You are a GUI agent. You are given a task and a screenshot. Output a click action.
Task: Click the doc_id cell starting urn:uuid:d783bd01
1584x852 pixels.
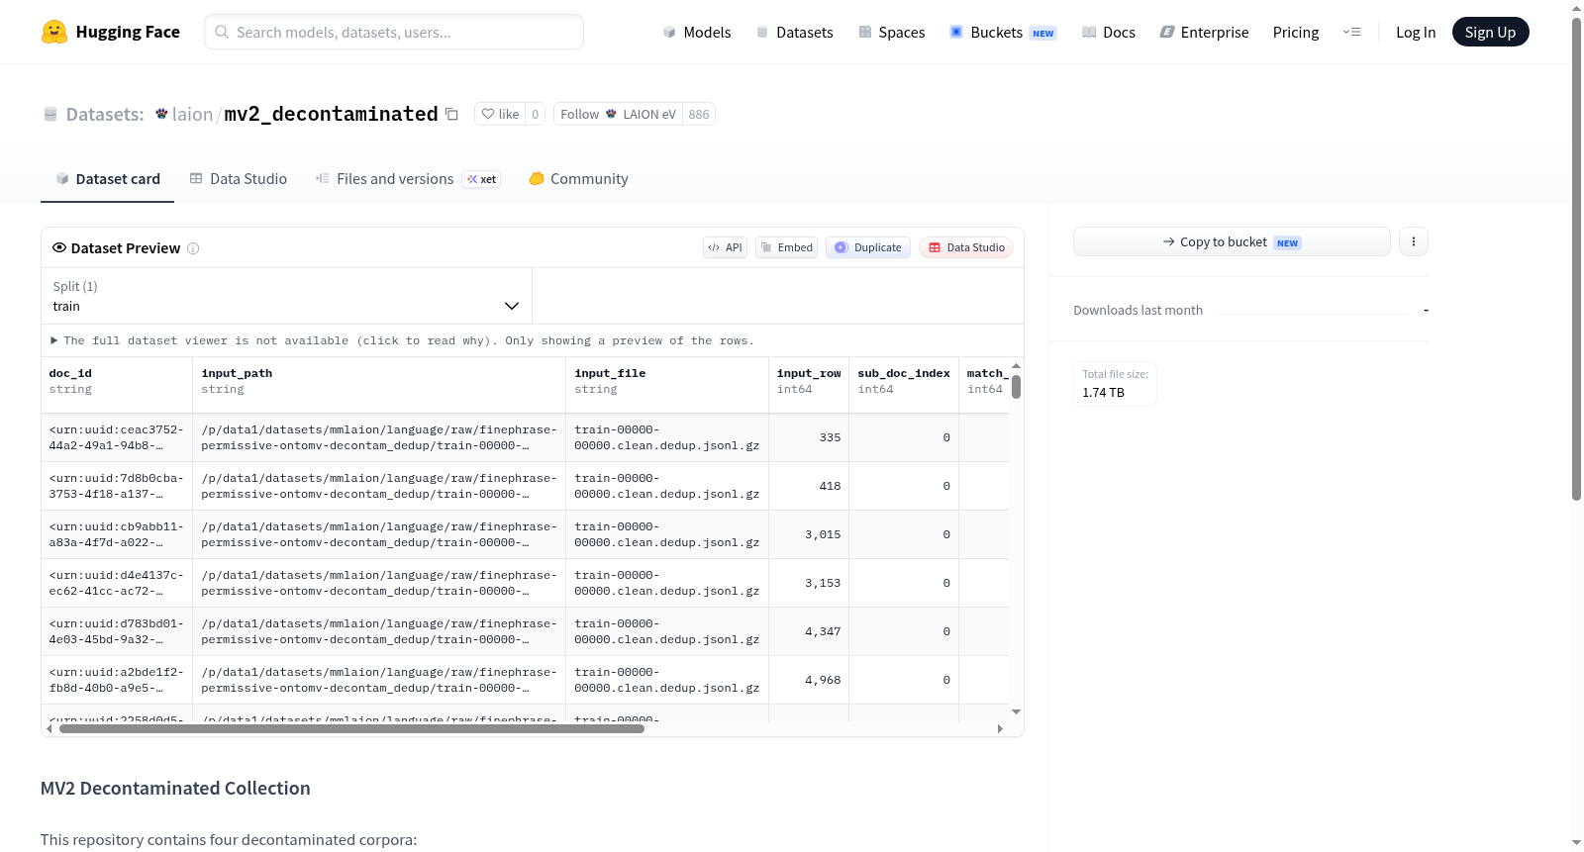(117, 631)
